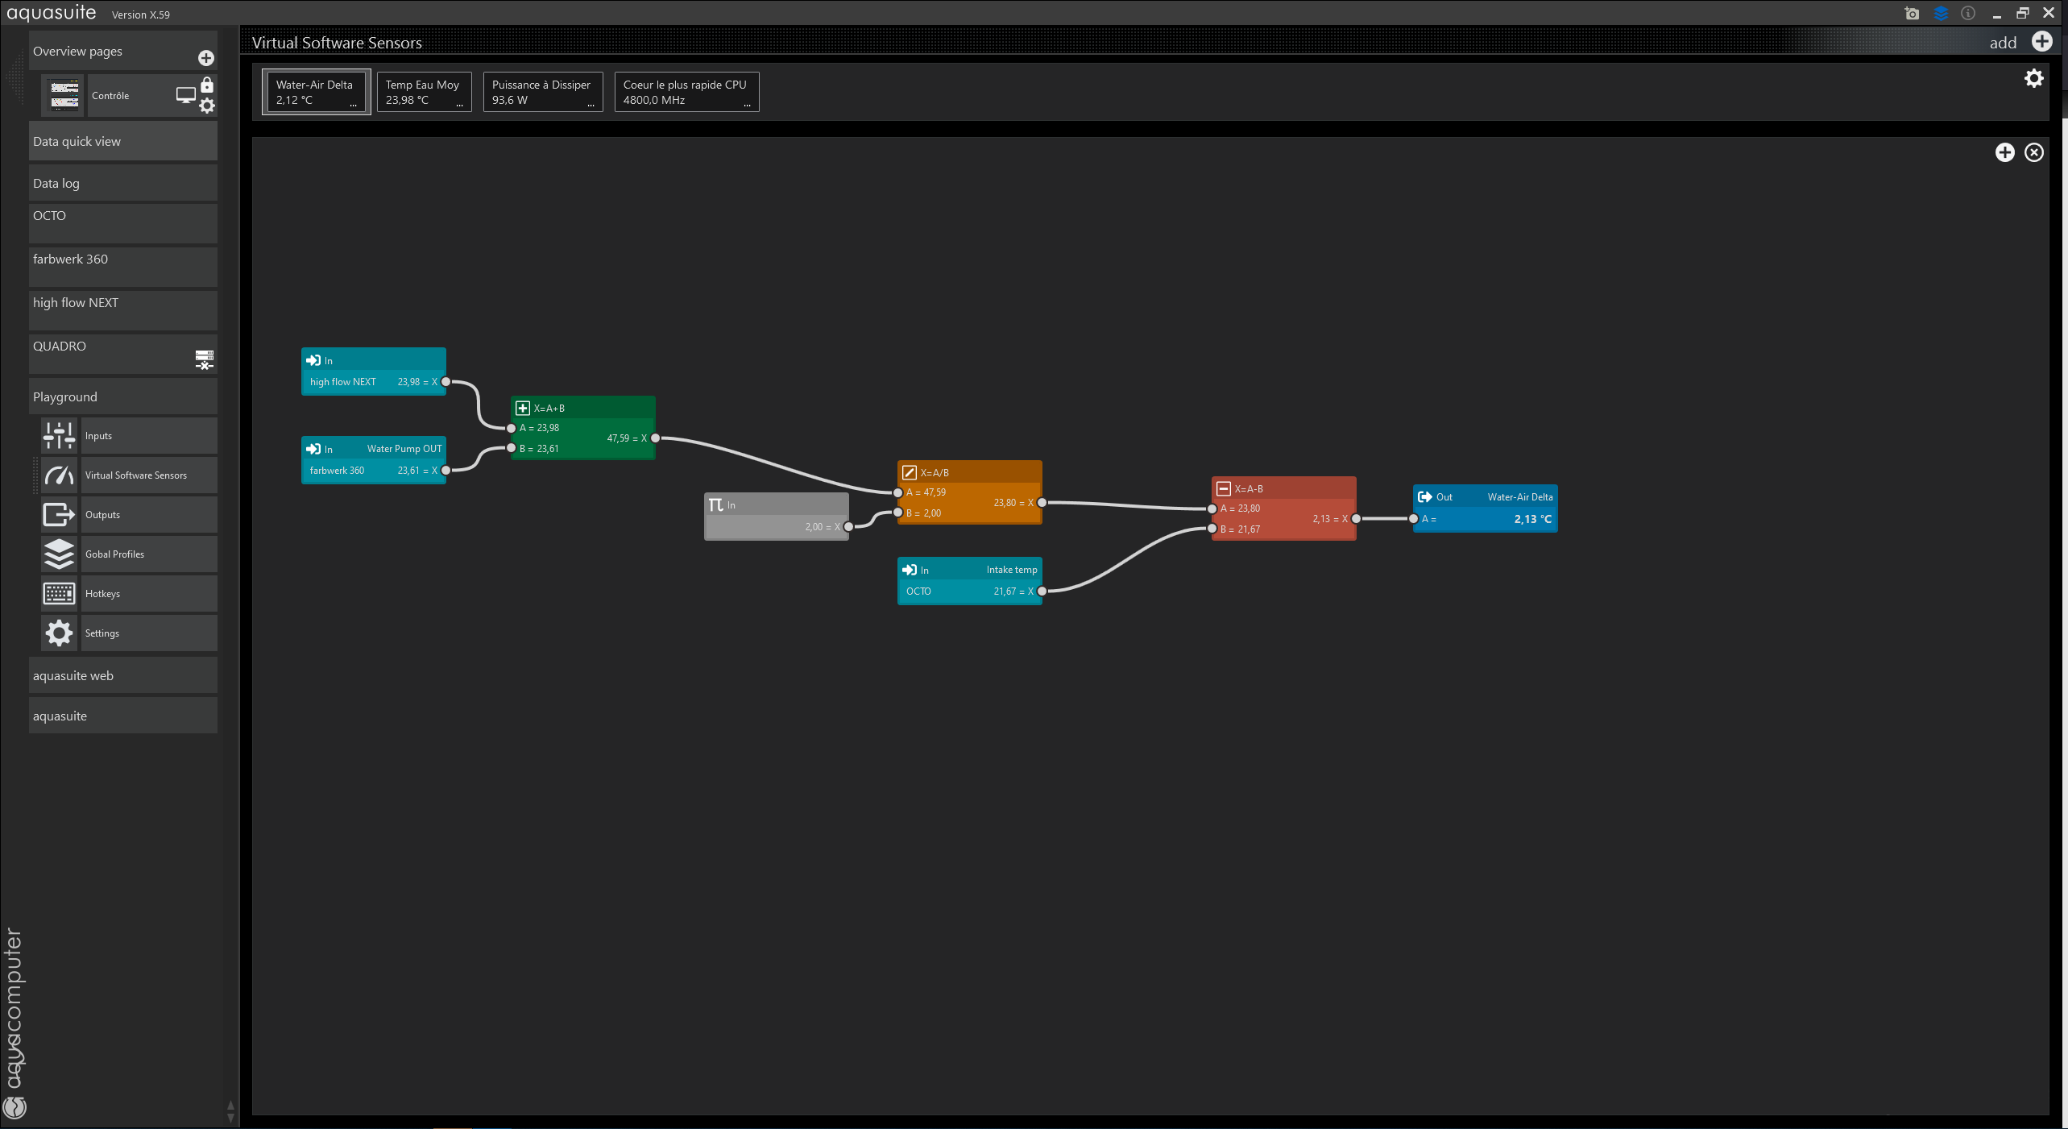Click the output port of high flow NEXT
This screenshot has width=2068, height=1129.
[x=446, y=382]
